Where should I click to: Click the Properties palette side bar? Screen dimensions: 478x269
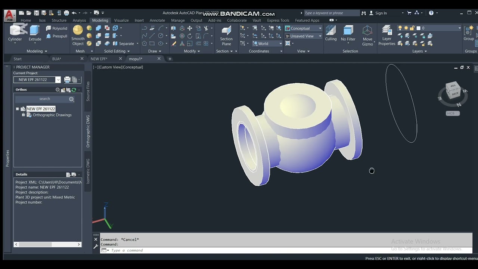point(7,158)
